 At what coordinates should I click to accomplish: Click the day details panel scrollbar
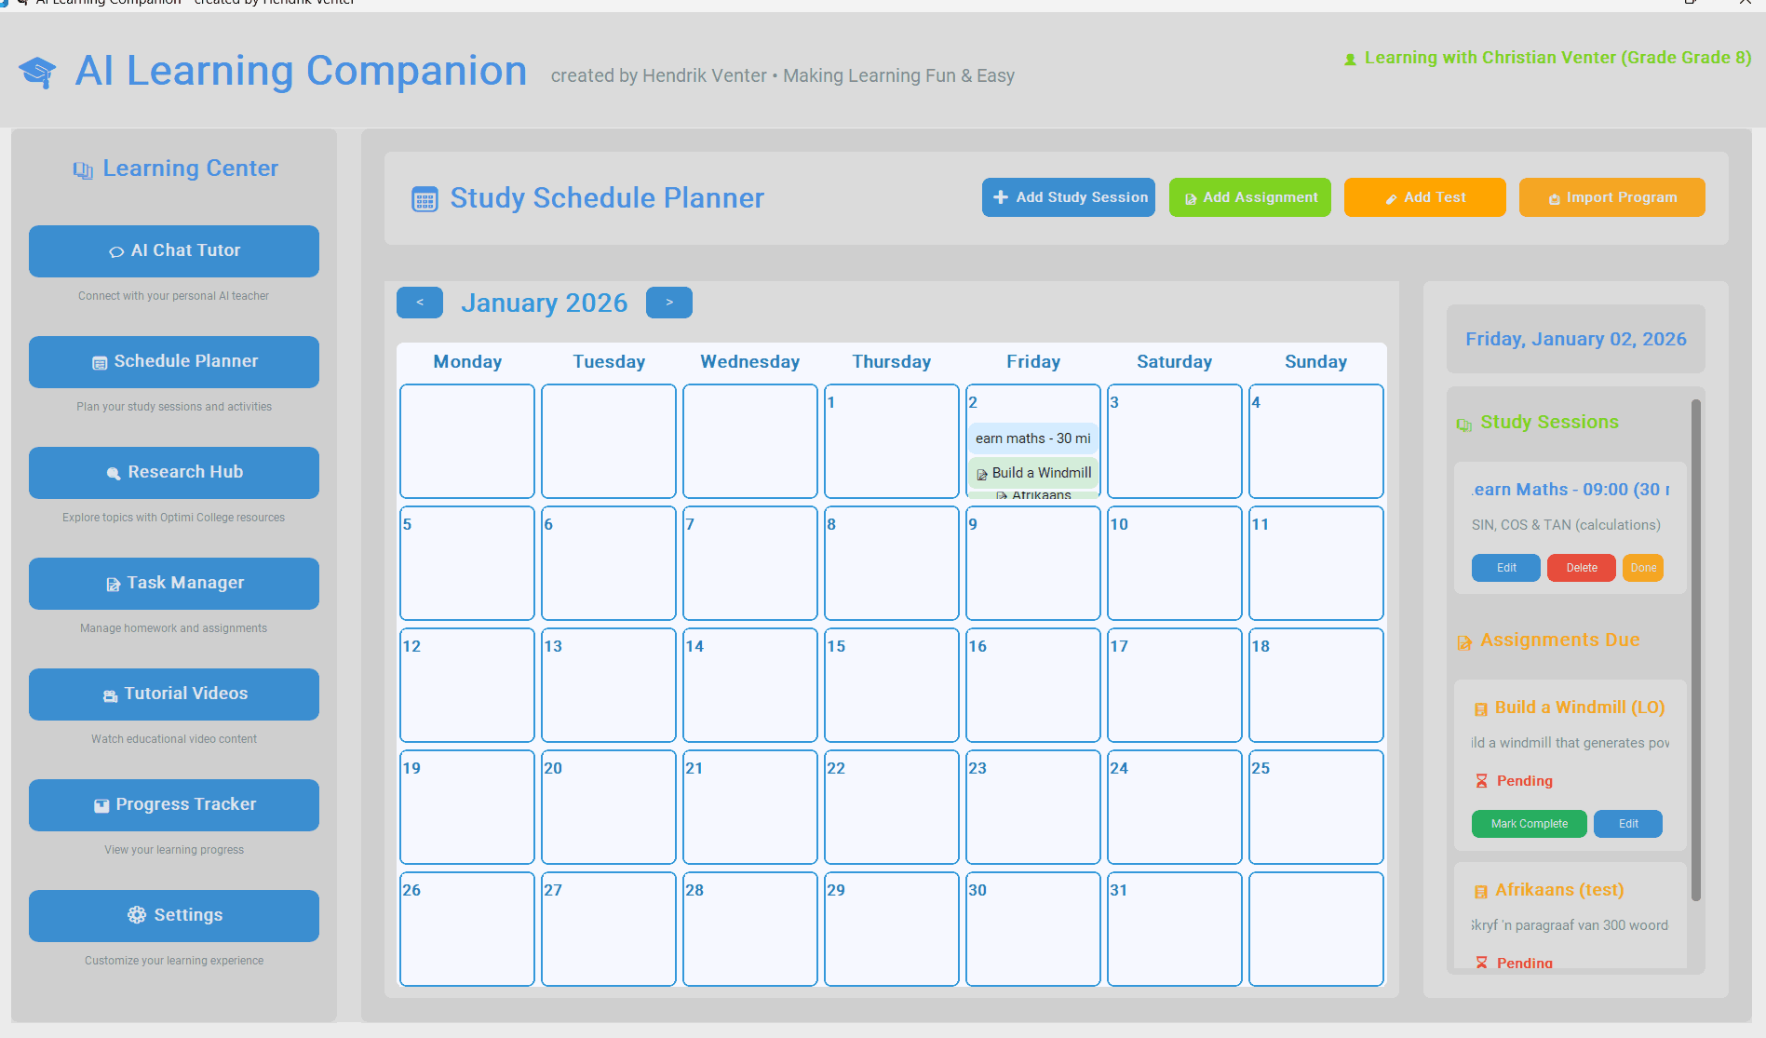click(x=1695, y=652)
